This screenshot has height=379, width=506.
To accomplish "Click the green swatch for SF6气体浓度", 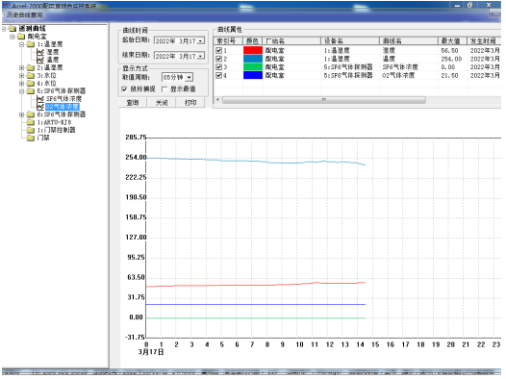I will (x=253, y=67).
